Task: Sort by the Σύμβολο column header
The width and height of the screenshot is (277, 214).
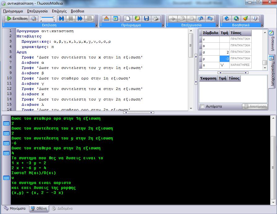Action: [210, 33]
